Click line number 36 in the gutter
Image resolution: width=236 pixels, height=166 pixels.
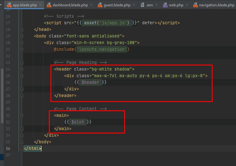click(8, 149)
